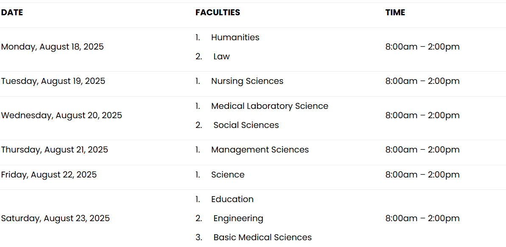The width and height of the screenshot is (506, 247).
Task: Select Saturday, August 23, 2025 date cell
Action: 56,218
